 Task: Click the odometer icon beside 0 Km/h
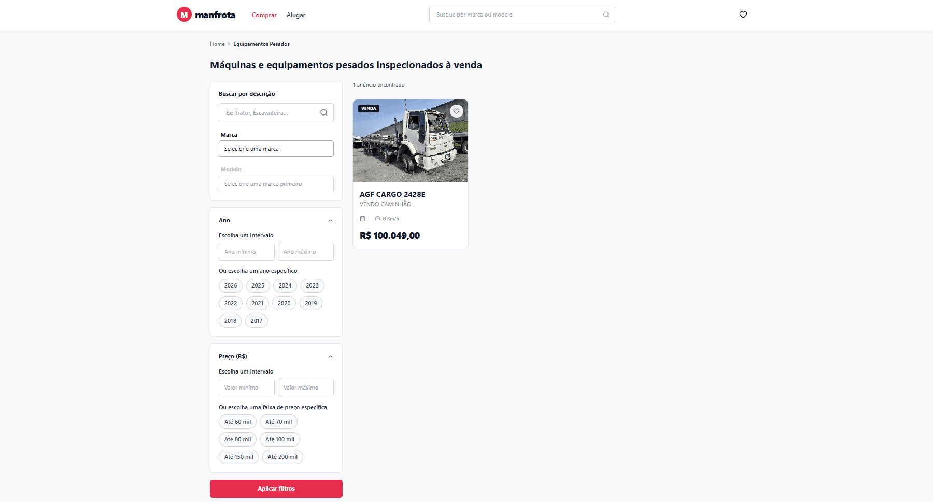point(377,219)
